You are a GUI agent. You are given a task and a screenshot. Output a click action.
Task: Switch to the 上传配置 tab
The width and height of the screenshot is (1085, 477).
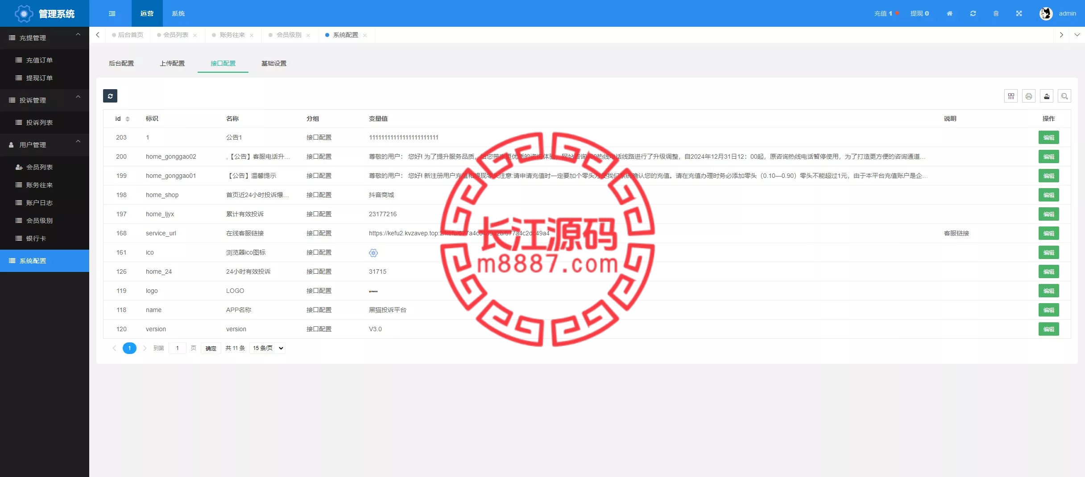click(x=172, y=63)
